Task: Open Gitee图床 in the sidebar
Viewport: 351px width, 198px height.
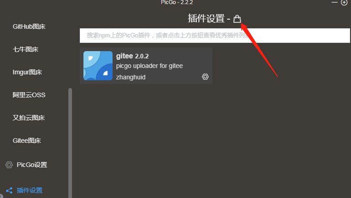Action: point(27,141)
